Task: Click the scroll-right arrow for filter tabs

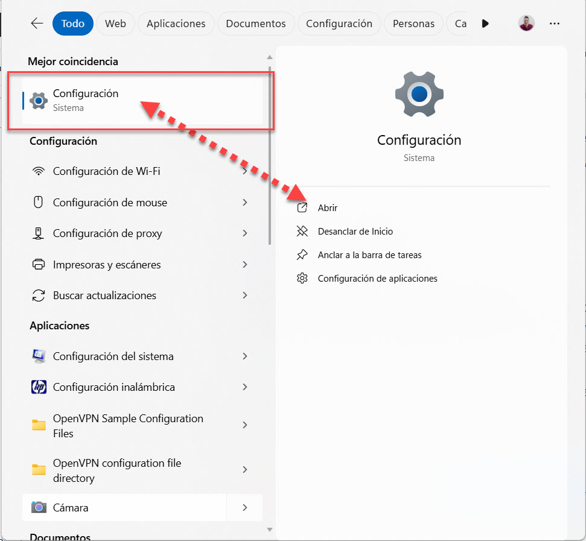Action: (485, 24)
